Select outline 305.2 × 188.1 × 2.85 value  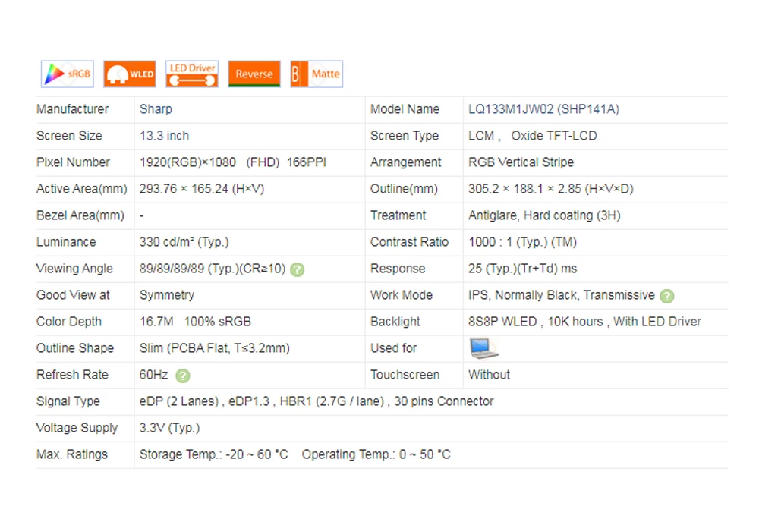pyautogui.click(x=551, y=189)
